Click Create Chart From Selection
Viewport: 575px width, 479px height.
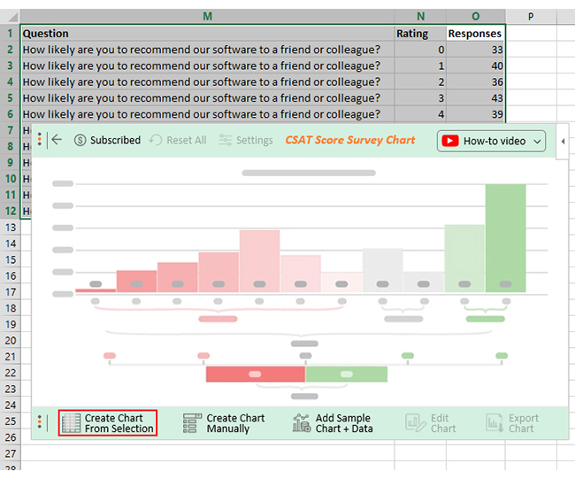(108, 423)
